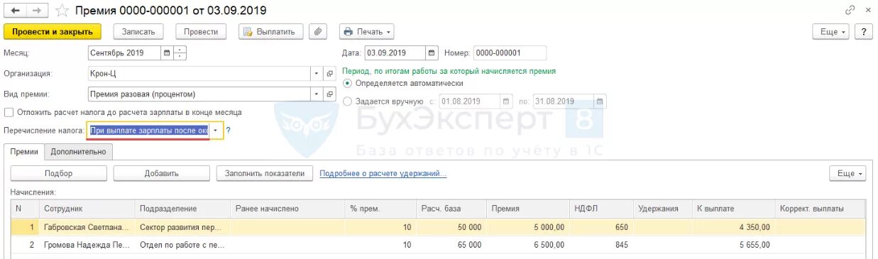Open Организация record with open-form icon
Screen dimensions: 878x259
point(329,73)
